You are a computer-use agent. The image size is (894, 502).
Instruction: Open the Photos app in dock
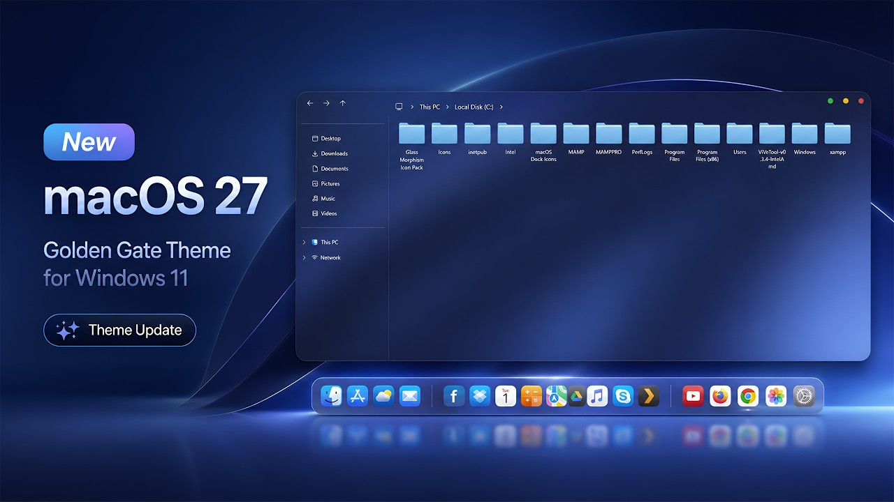(x=776, y=396)
